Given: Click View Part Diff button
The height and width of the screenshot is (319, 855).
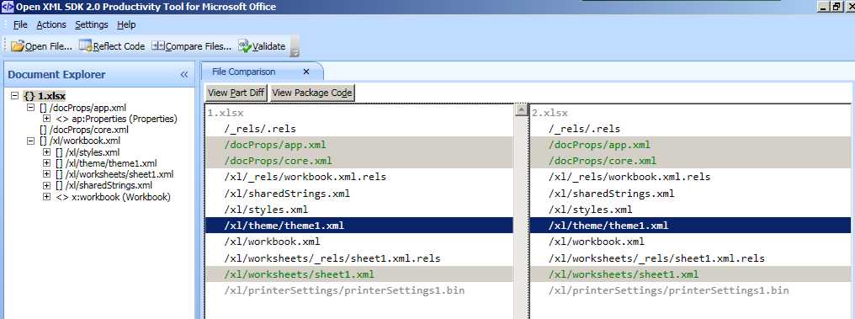Looking at the screenshot, I should click(x=236, y=93).
